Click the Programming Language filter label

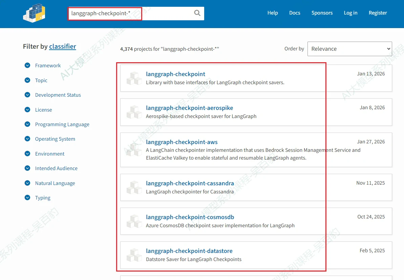pos(62,124)
